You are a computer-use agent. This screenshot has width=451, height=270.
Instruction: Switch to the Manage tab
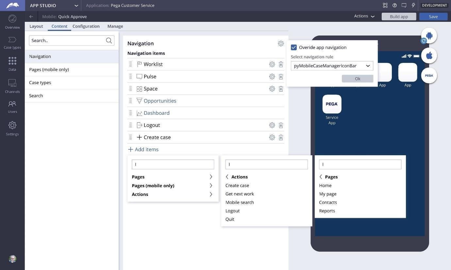coord(115,26)
